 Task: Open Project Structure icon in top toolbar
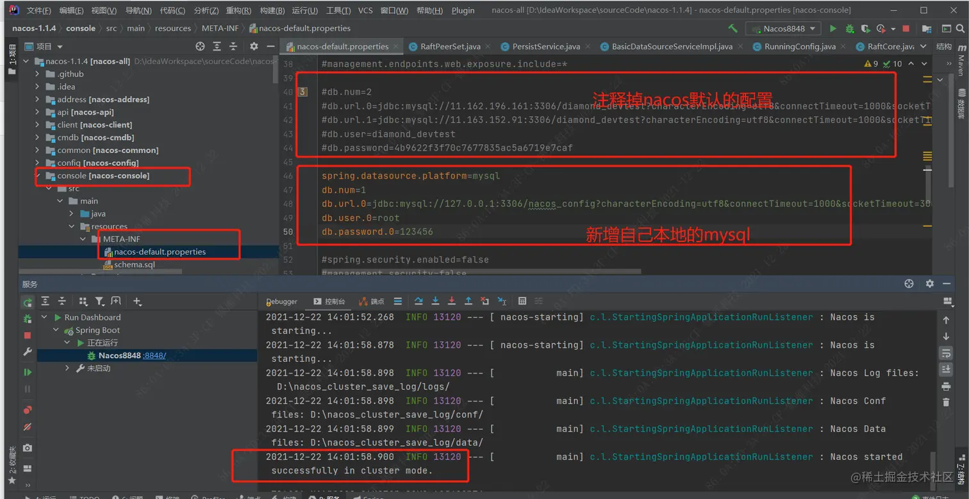(927, 28)
